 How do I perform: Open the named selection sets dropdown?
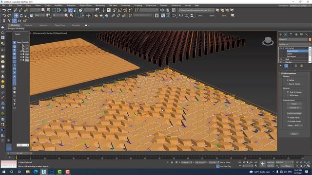(149, 10)
